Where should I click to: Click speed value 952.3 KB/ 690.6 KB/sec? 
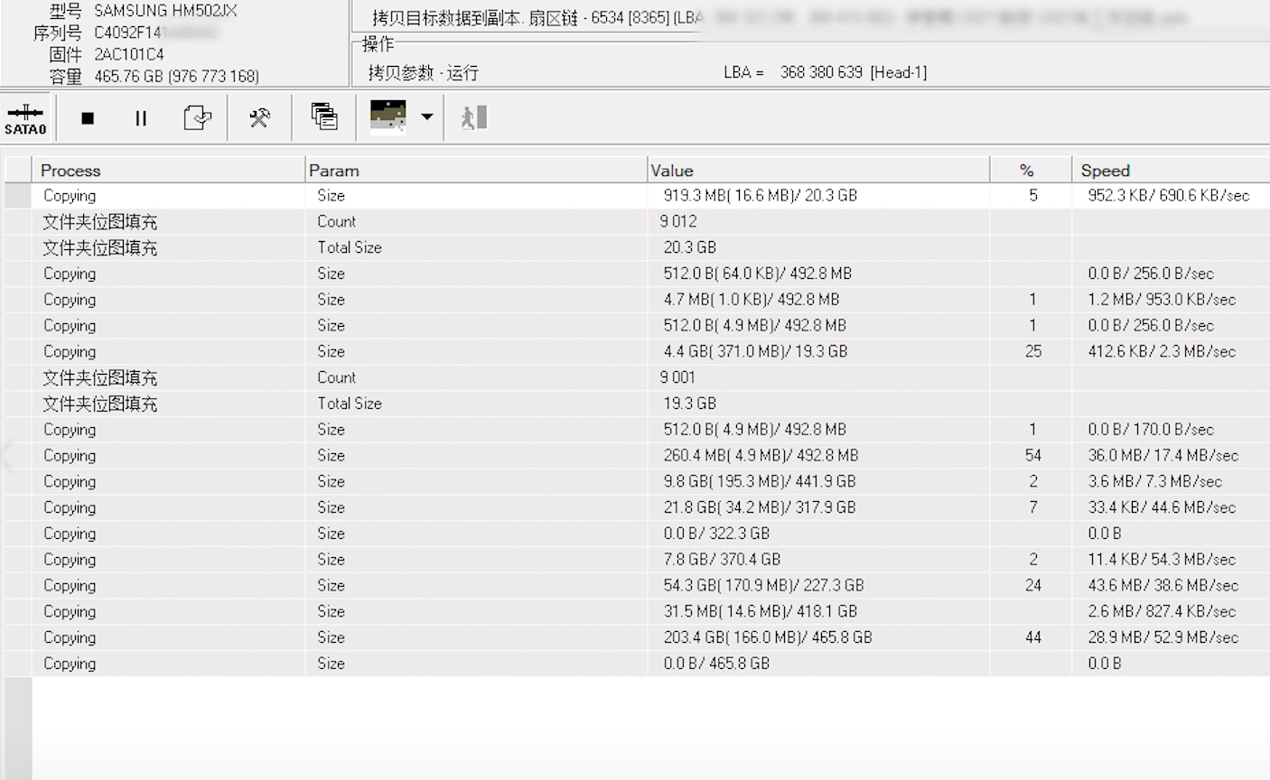click(x=1169, y=196)
